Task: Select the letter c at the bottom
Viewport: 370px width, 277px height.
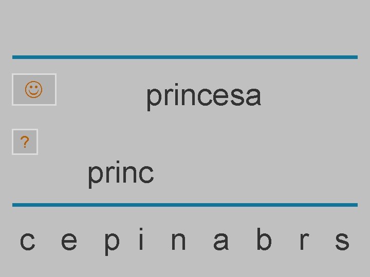Action: coord(27,241)
